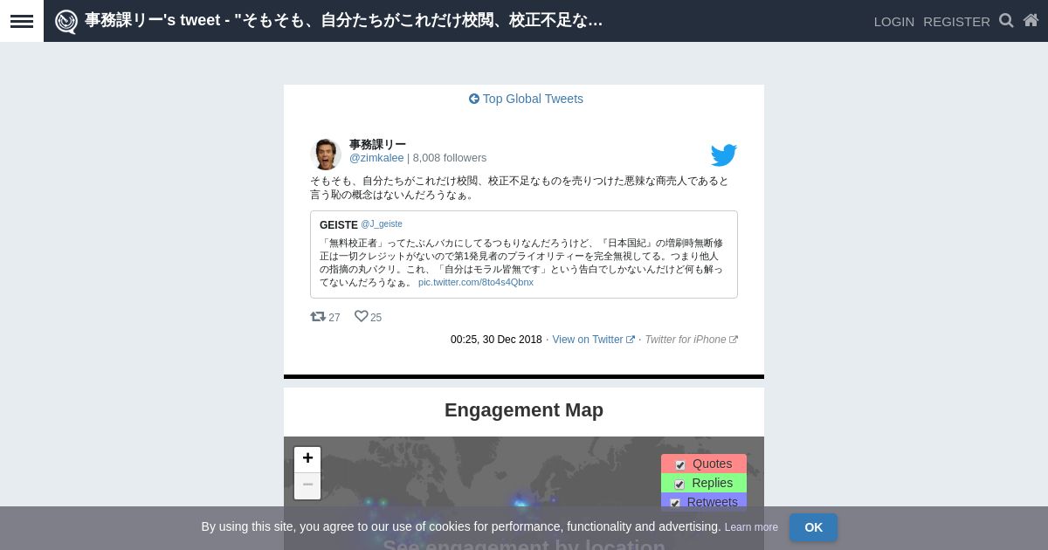This screenshot has height=550, width=1048.
Task: Open the @J_geiste handle link
Action: [x=382, y=224]
